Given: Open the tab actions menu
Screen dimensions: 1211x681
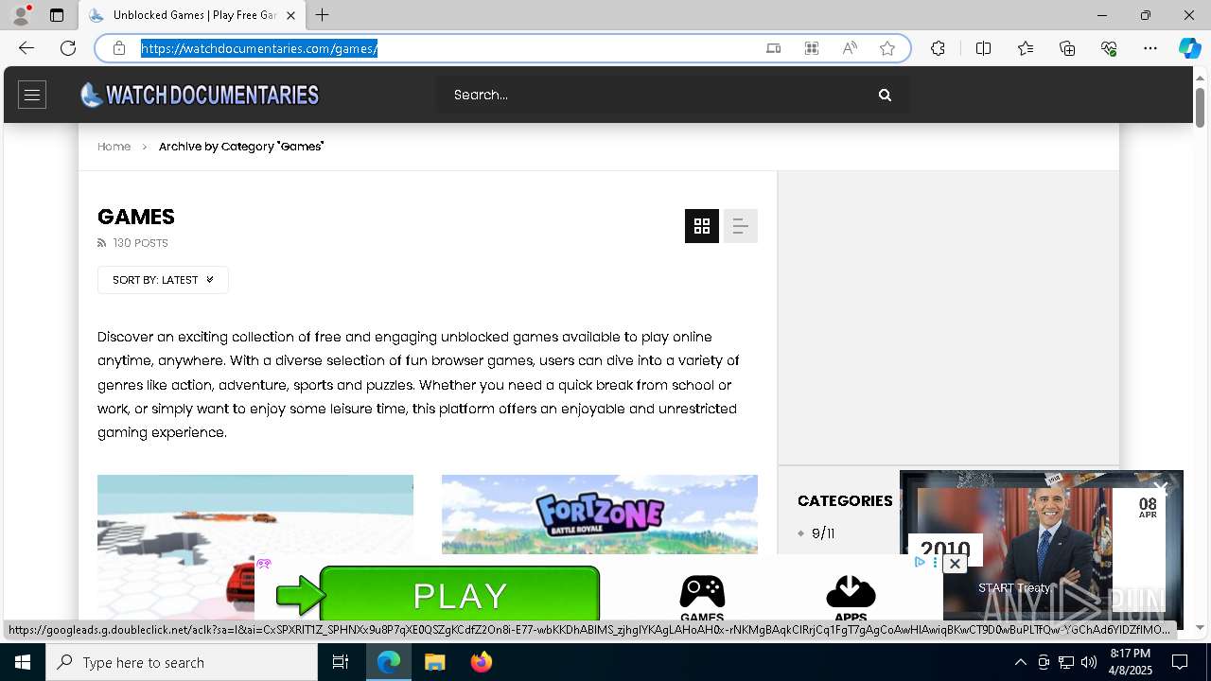Looking at the screenshot, I should 57,15.
